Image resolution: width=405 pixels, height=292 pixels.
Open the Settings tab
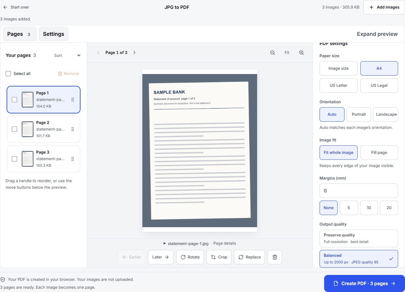click(x=54, y=34)
